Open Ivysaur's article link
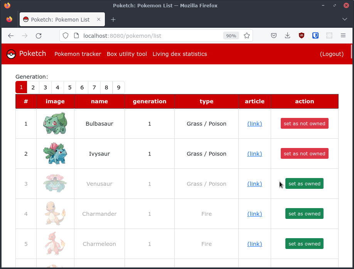The width and height of the screenshot is (354, 269). click(x=255, y=153)
